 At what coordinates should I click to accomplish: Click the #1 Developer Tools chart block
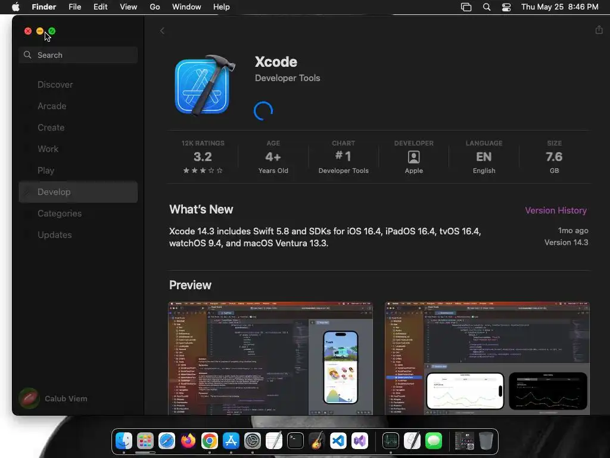click(x=343, y=157)
